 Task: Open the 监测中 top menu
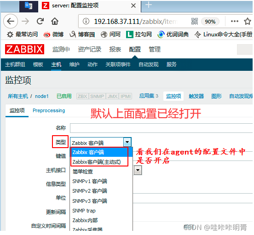61,49
